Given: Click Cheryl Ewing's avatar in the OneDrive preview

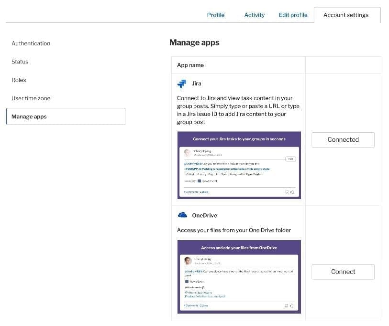Looking at the screenshot, I should click(x=188, y=261).
